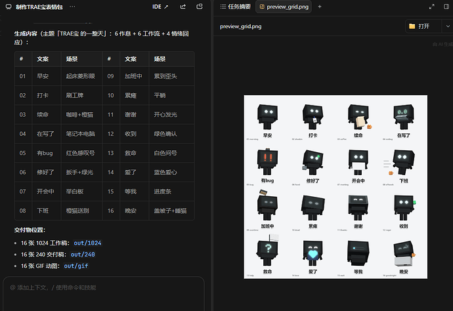Click the 打开 button with folder icon

pos(423,26)
